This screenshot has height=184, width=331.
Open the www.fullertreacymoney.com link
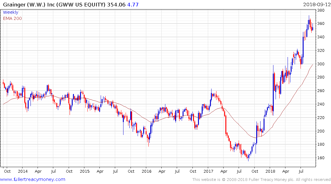(33, 179)
